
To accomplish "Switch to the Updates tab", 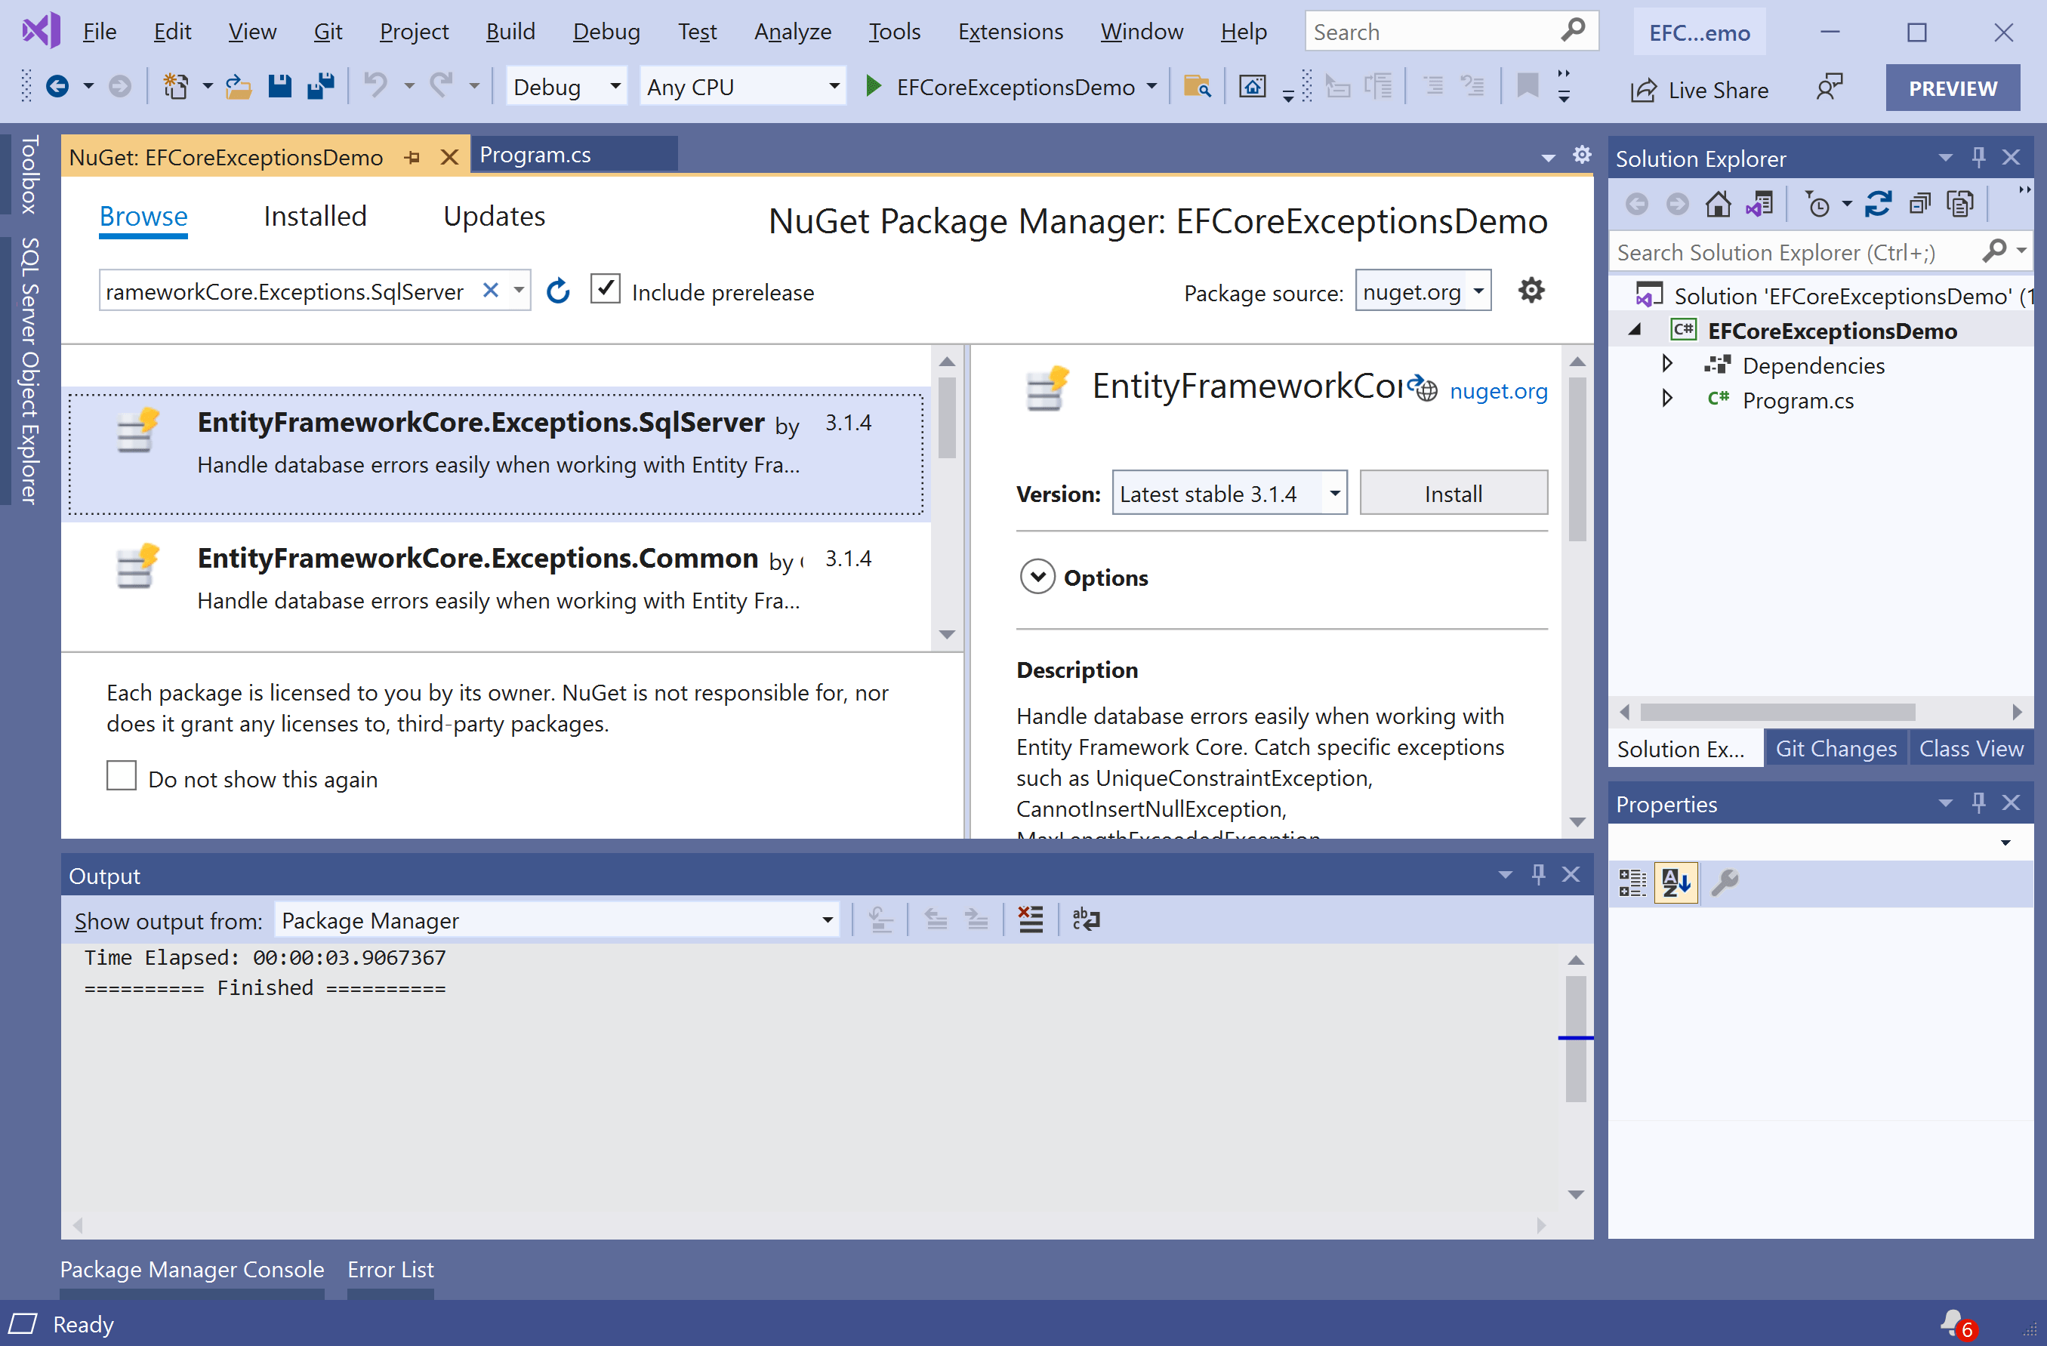I will click(x=495, y=216).
